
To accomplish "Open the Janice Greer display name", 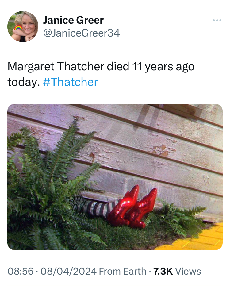I will point(73,20).
